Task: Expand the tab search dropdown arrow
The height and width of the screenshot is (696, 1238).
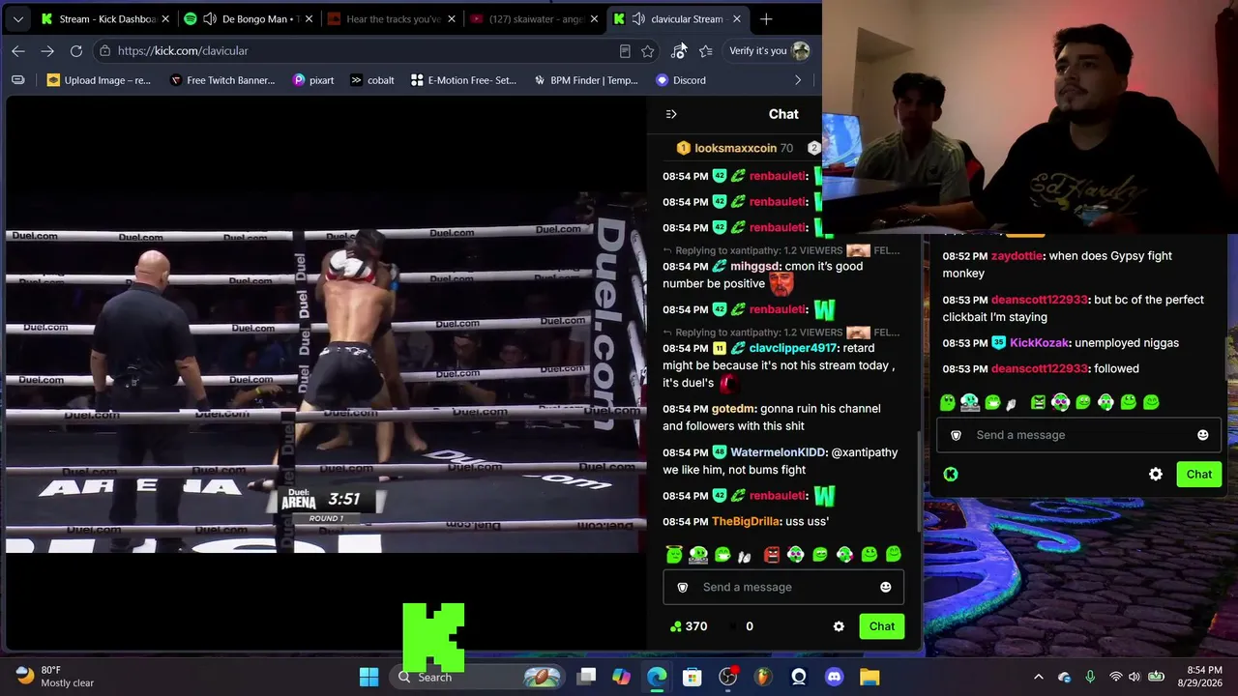Action: 17,18
